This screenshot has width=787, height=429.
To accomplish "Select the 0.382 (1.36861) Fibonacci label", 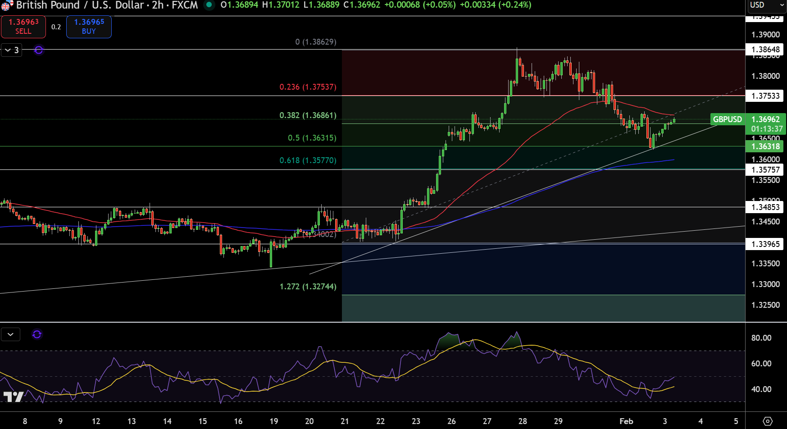I will tap(308, 115).
